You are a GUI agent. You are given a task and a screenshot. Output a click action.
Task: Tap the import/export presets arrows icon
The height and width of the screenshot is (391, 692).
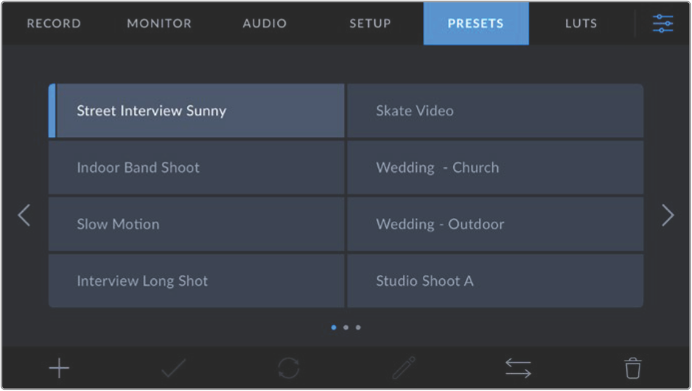[518, 368]
